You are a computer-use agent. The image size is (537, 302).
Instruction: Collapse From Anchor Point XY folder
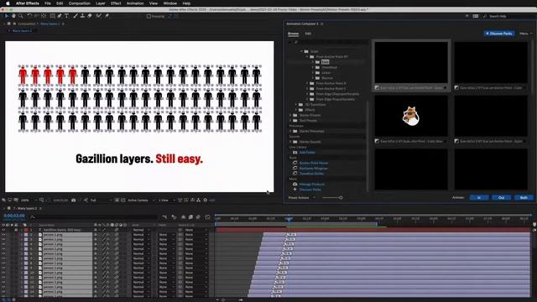(x=307, y=57)
